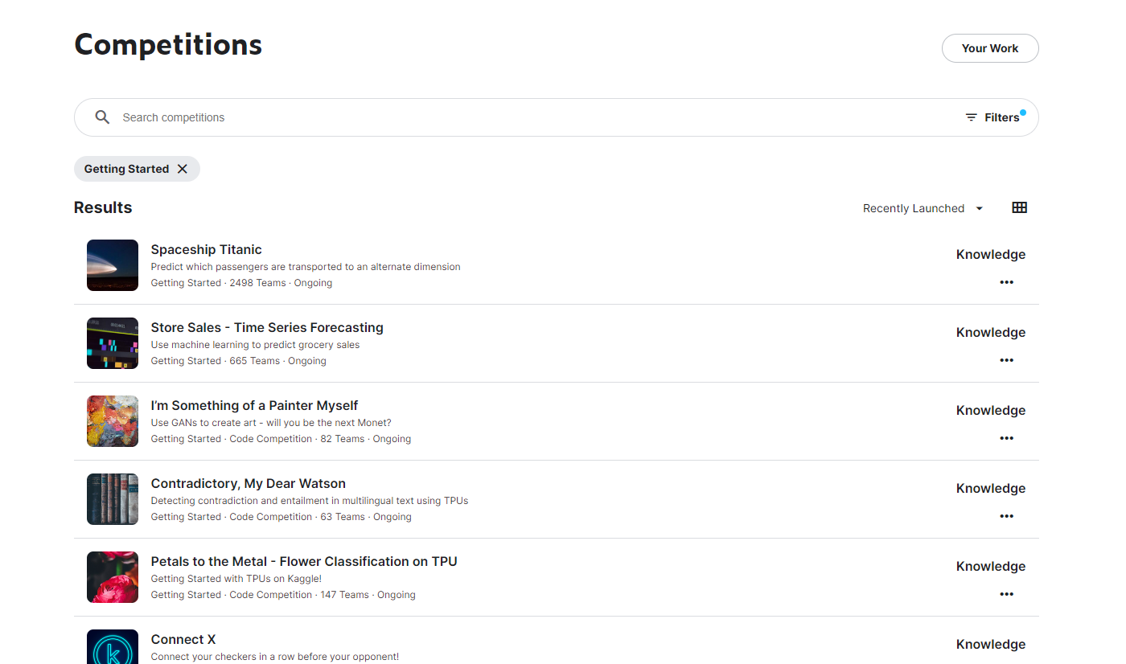Open the Filters panel
The width and height of the screenshot is (1126, 664).
pos(993,117)
